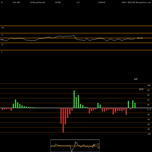The image size is (152, 152).
Task: Click the 30 level label on RSI axis
Action: click(x=2, y=45)
